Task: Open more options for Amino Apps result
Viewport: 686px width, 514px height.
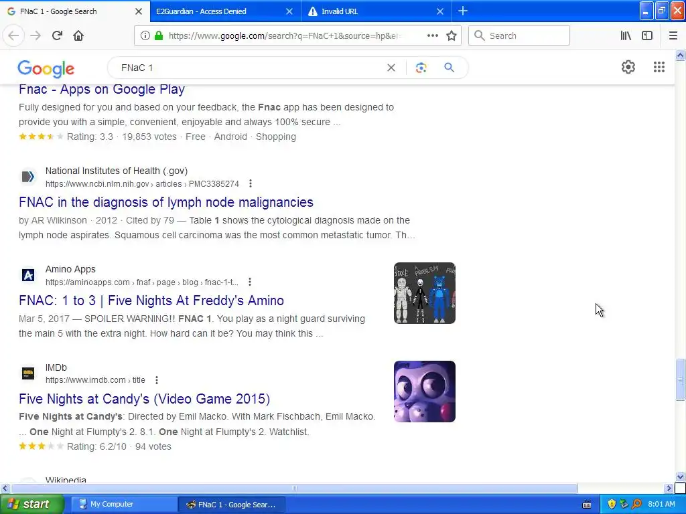Action: pyautogui.click(x=249, y=282)
